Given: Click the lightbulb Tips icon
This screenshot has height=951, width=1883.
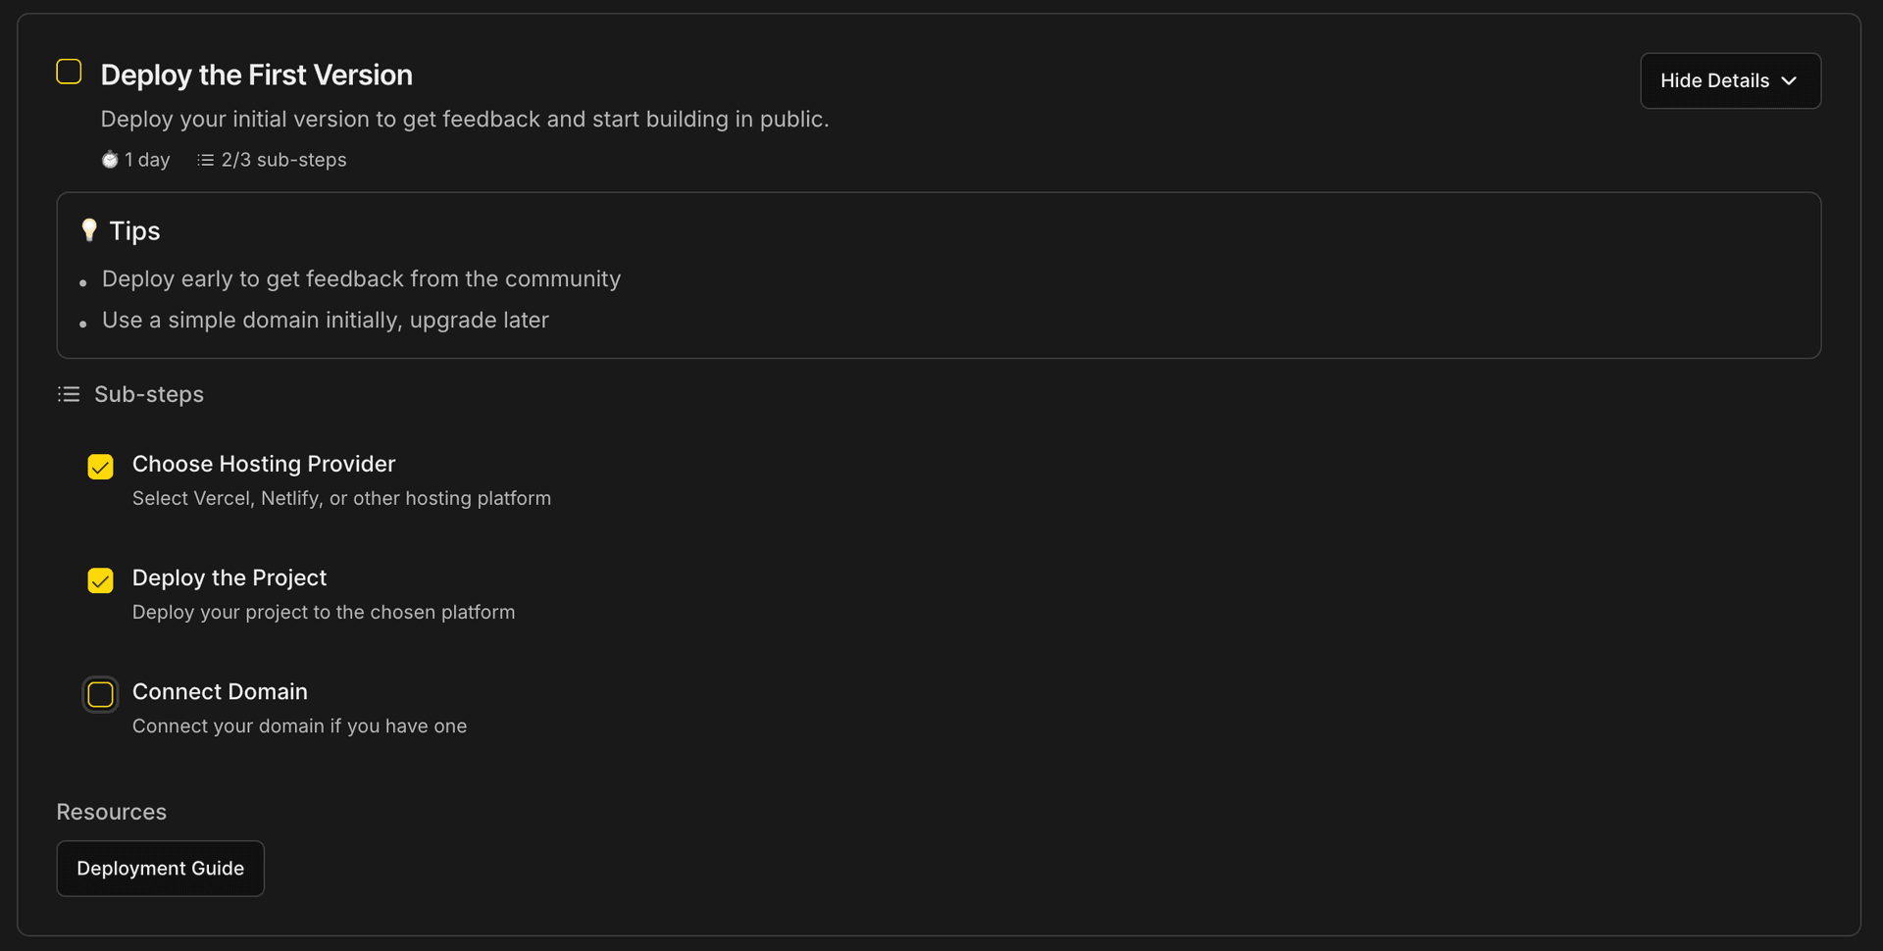Looking at the screenshot, I should tap(89, 230).
